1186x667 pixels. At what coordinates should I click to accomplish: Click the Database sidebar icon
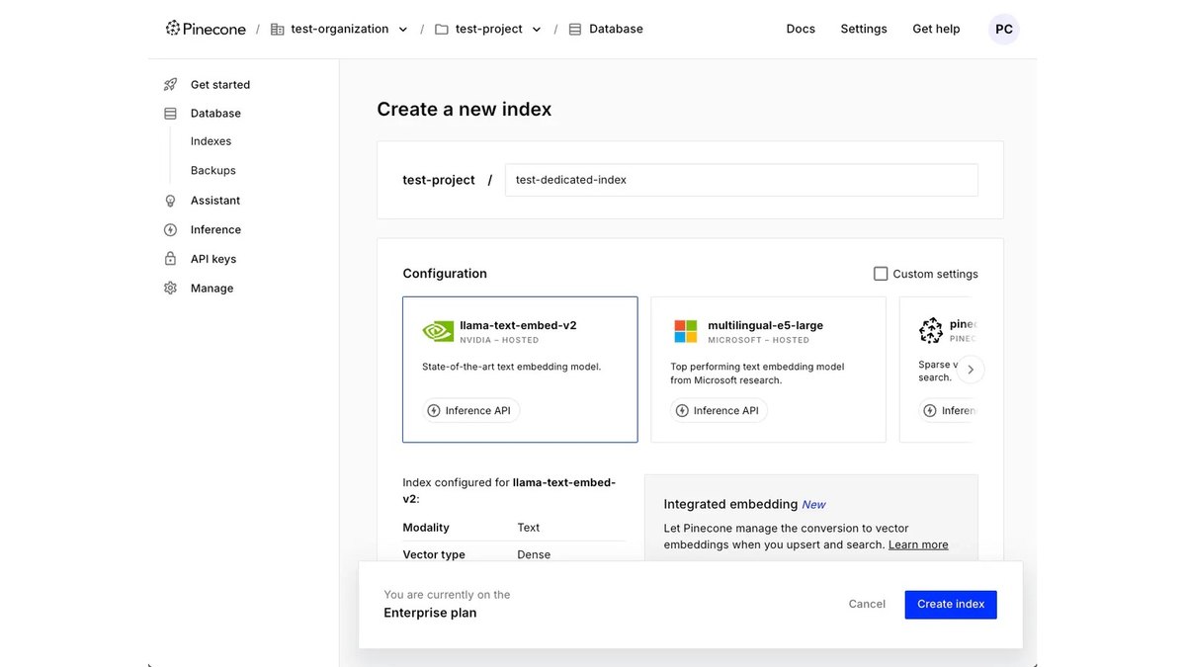(170, 114)
